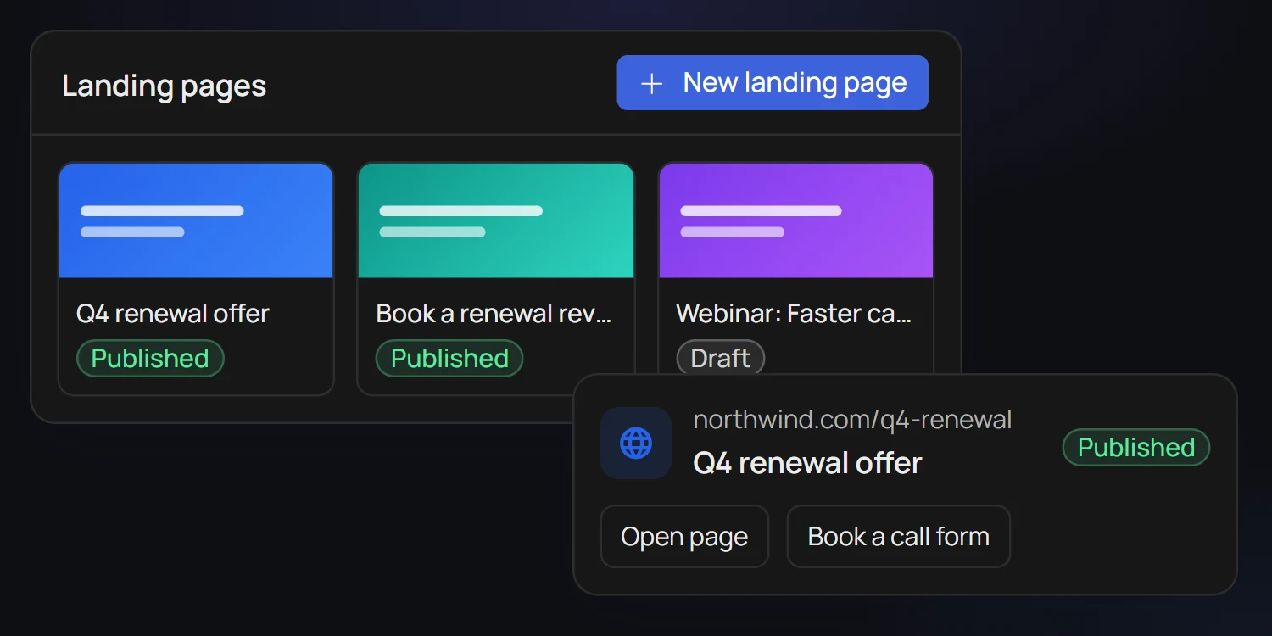Select the Webinar: Faster ca... card title
1272x636 pixels.
pyautogui.click(x=794, y=314)
